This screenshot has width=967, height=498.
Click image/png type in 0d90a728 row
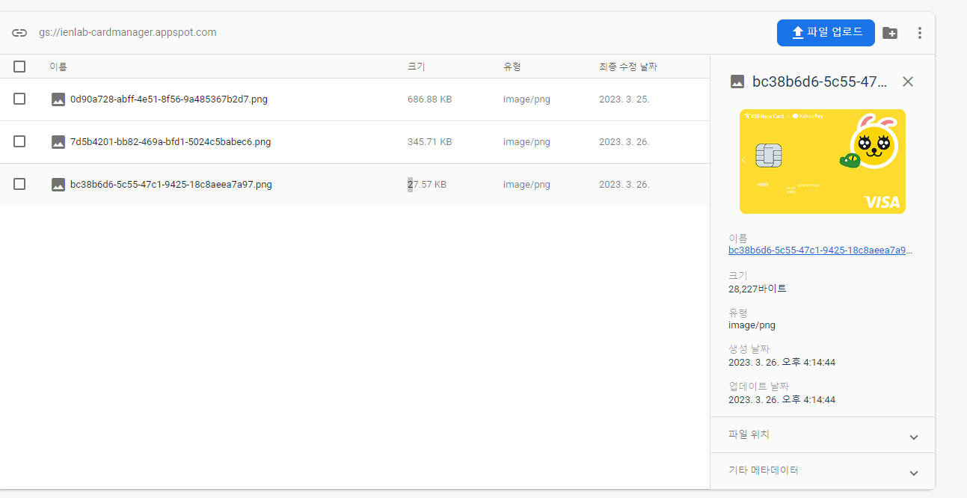pyautogui.click(x=527, y=99)
